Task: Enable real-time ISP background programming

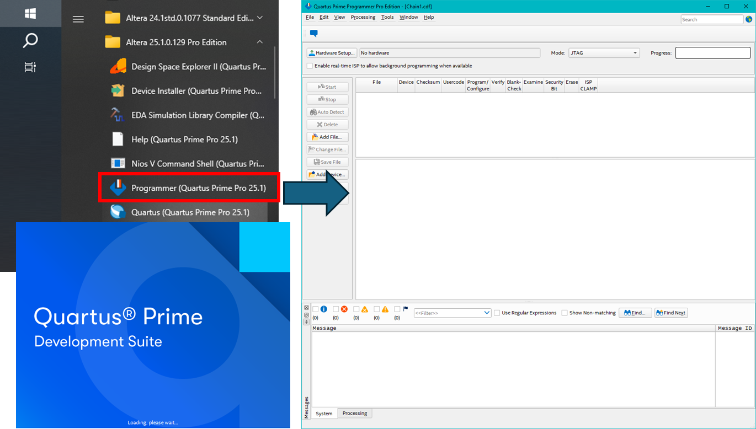Action: [x=310, y=66]
